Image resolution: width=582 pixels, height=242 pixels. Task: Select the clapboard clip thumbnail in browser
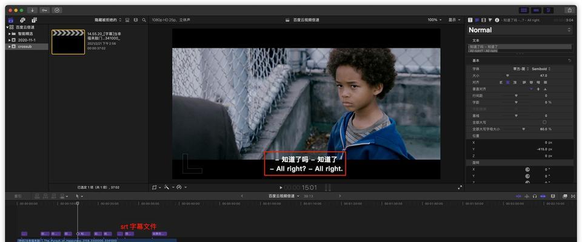click(x=68, y=42)
